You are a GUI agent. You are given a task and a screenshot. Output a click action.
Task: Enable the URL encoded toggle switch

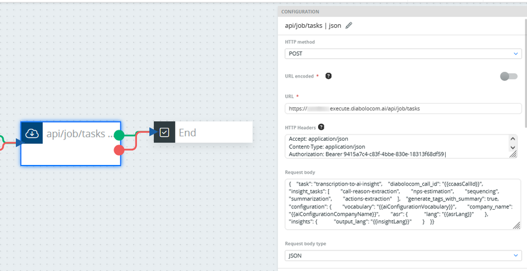click(x=509, y=76)
